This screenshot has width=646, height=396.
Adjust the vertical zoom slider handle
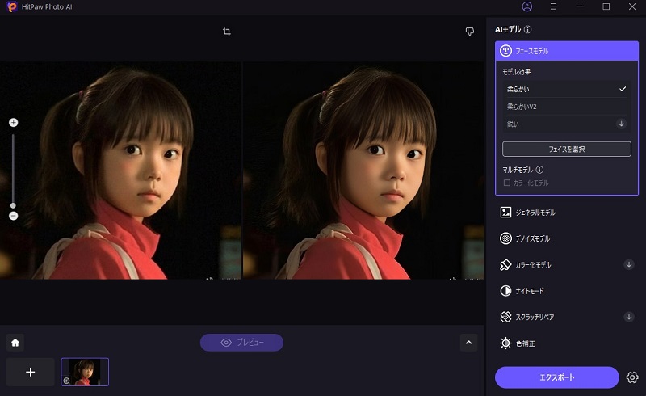[13, 205]
